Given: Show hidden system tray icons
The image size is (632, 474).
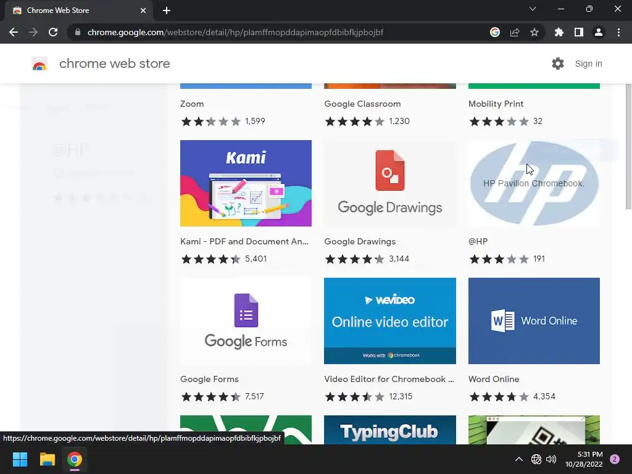Looking at the screenshot, I should [519, 459].
